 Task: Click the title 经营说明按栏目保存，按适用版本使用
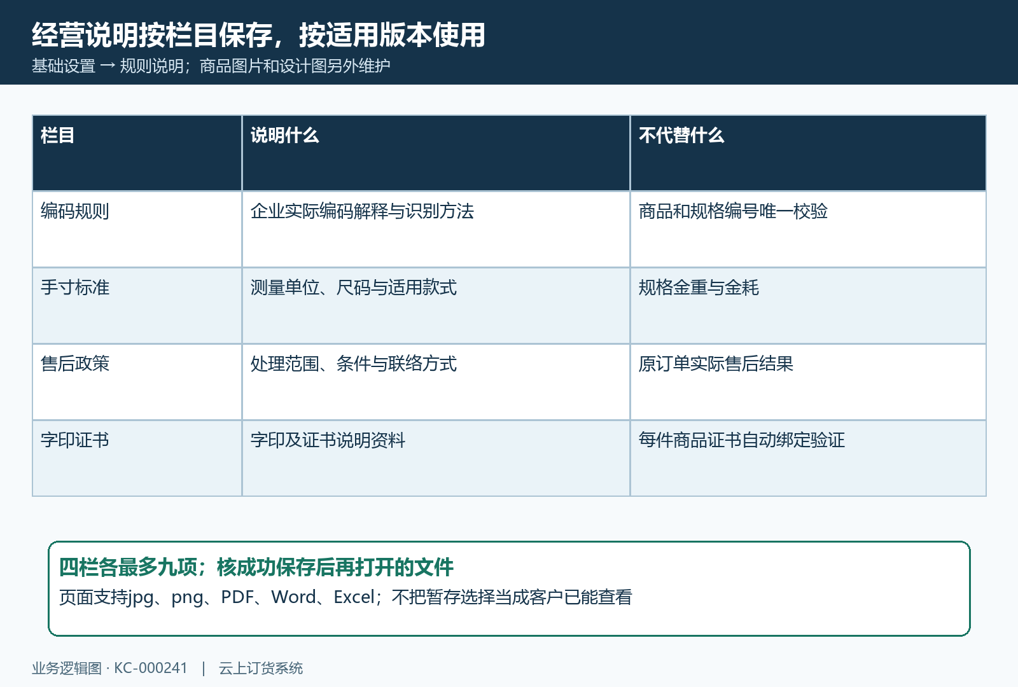(258, 35)
